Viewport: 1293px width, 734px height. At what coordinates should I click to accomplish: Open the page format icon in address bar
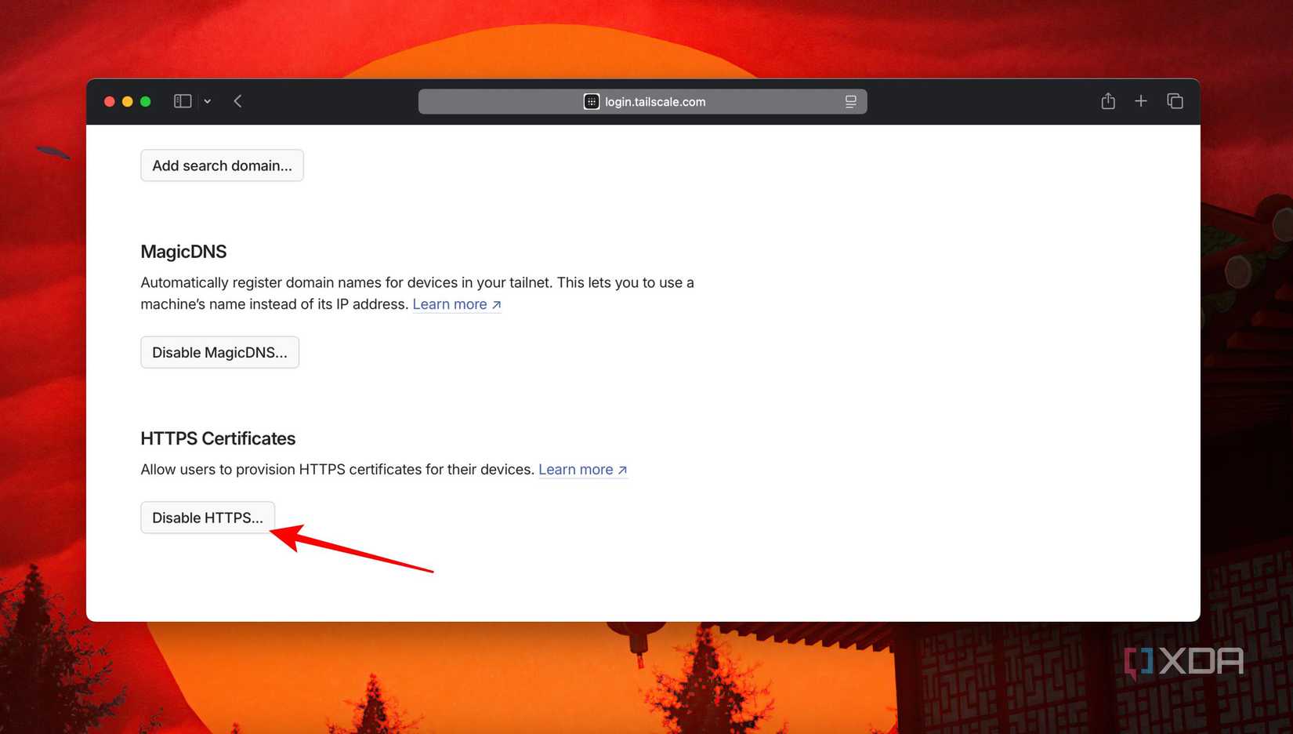tap(851, 101)
